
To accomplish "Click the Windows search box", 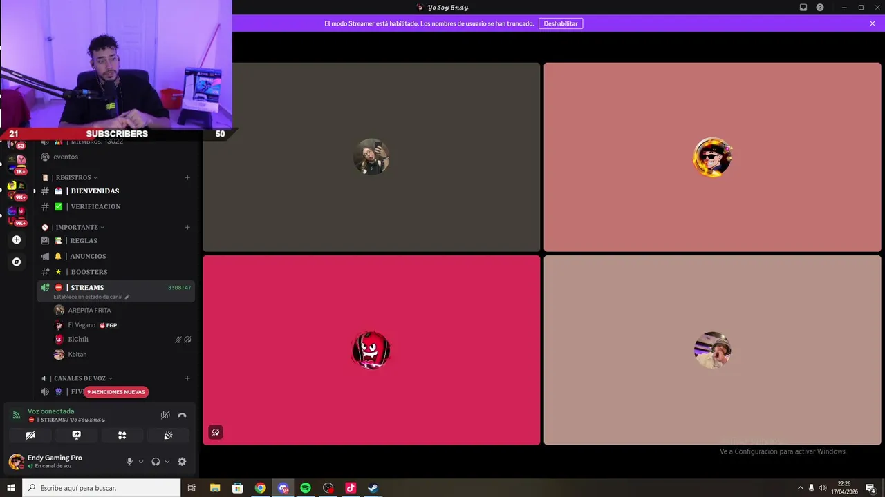I will (x=102, y=488).
